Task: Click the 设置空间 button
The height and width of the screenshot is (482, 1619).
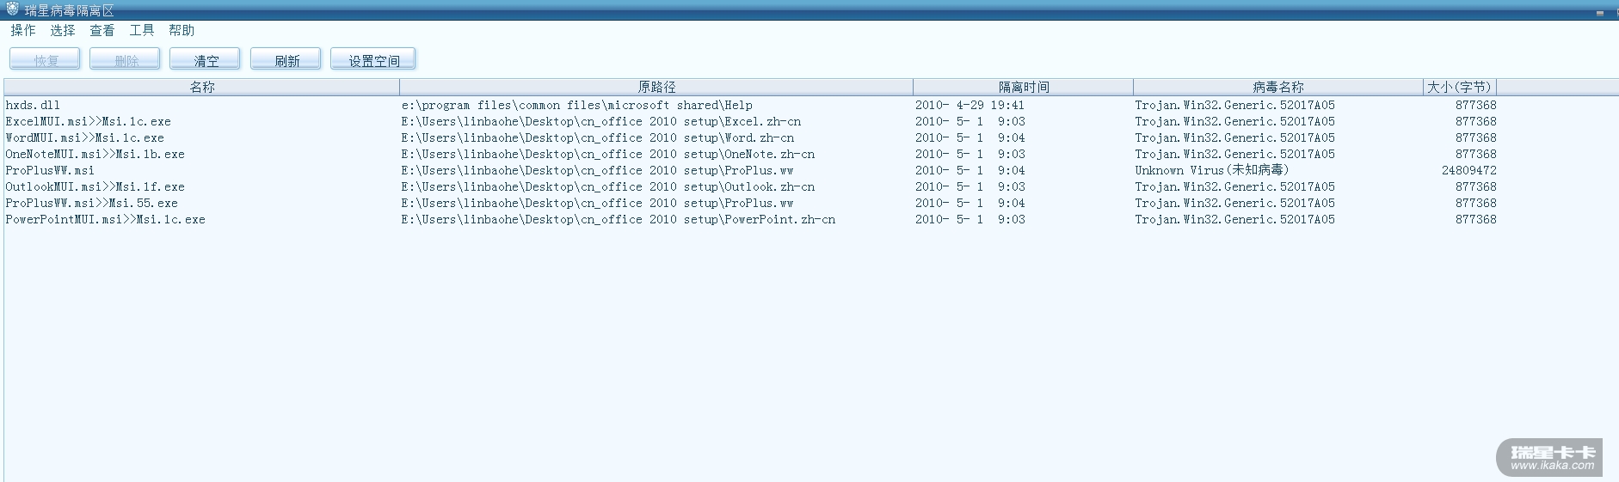Action: 373,60
